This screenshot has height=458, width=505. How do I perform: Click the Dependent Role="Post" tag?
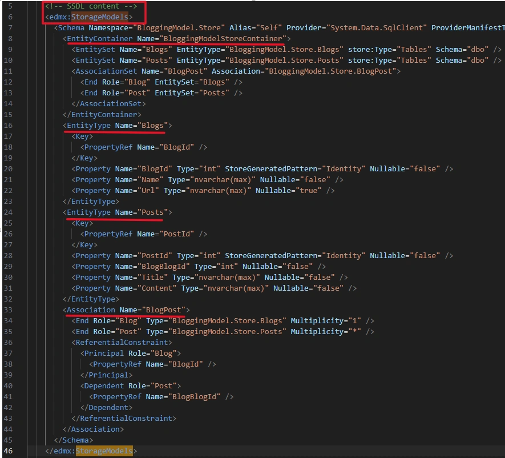(131, 386)
